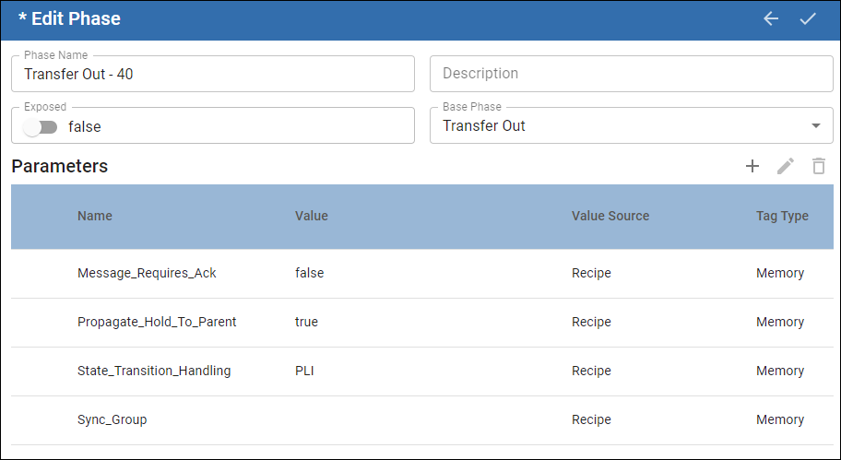Screen dimensions: 841x460
Task: Select the Sync_Group parameter row
Action: pos(112,419)
